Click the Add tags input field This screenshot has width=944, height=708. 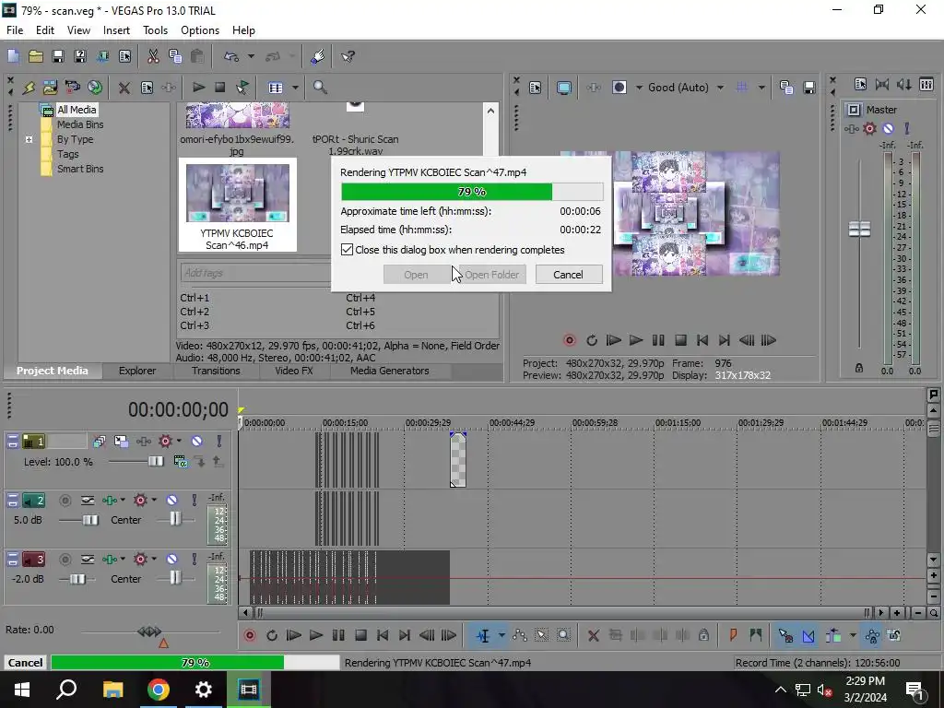255,273
